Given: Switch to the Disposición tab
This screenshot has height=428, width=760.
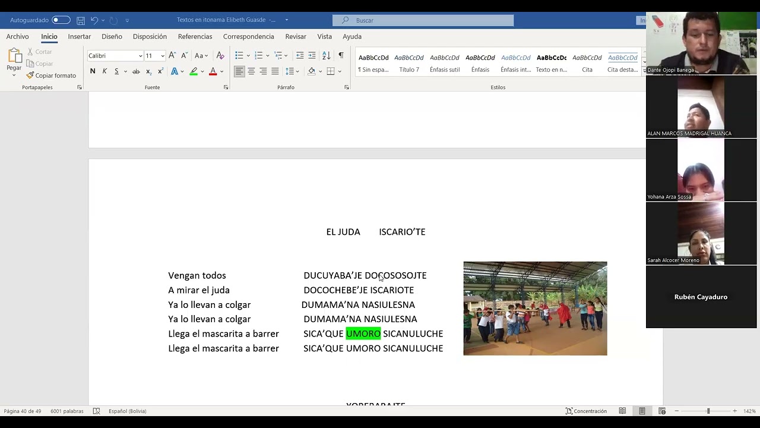Looking at the screenshot, I should click(150, 36).
